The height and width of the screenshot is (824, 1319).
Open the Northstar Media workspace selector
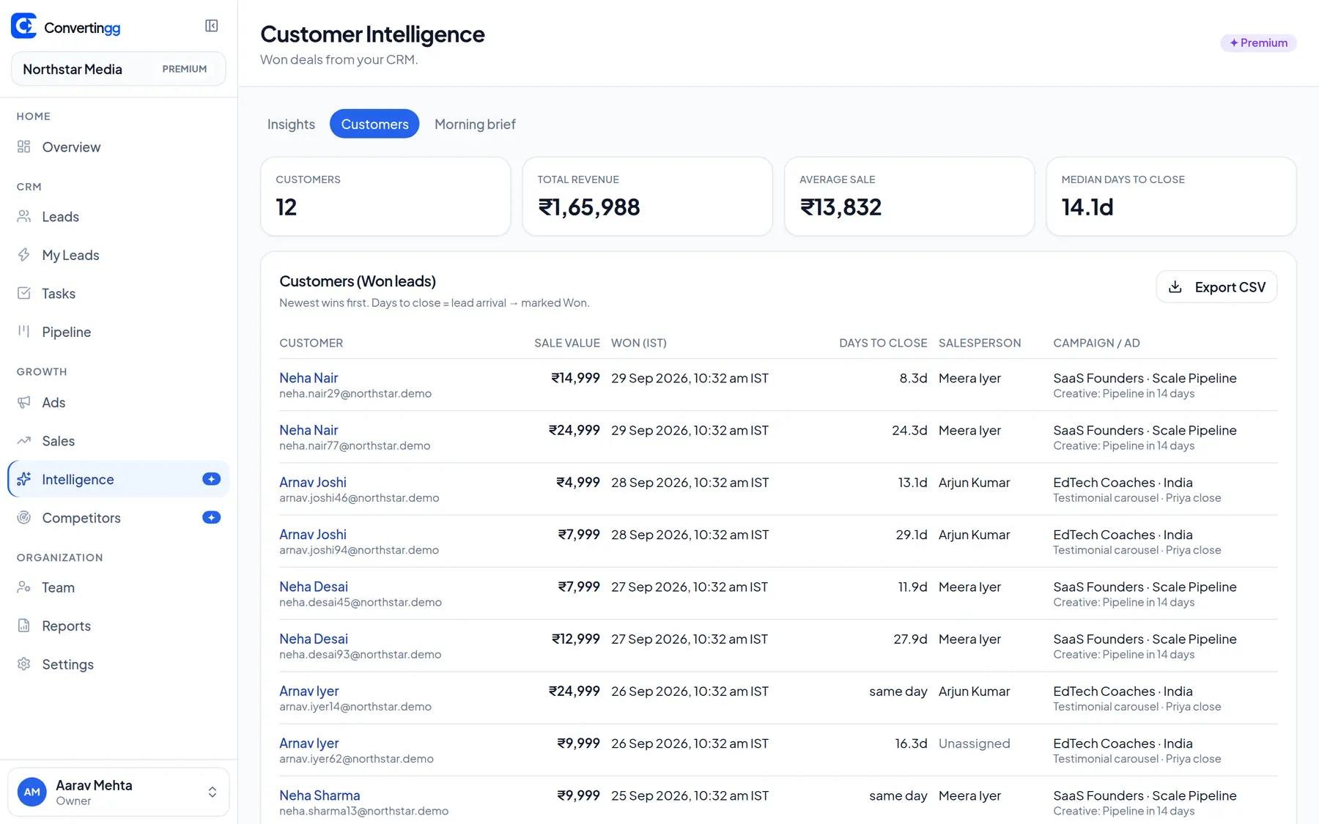[118, 69]
